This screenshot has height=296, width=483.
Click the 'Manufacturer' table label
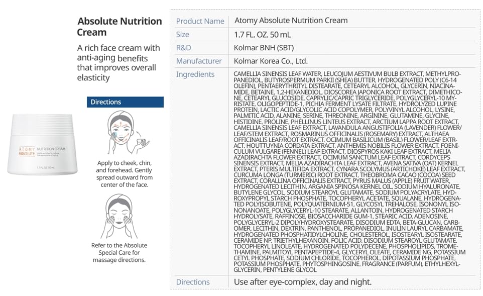[199, 61]
